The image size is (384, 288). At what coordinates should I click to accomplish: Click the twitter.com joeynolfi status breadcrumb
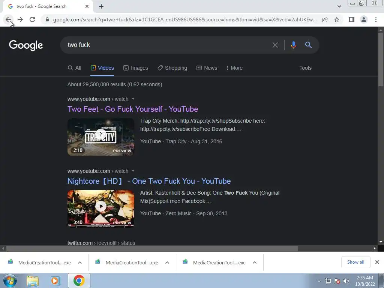click(101, 243)
